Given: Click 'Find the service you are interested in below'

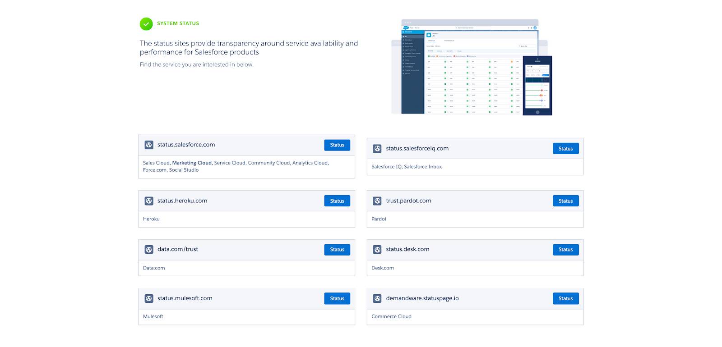Looking at the screenshot, I should point(196,64).
